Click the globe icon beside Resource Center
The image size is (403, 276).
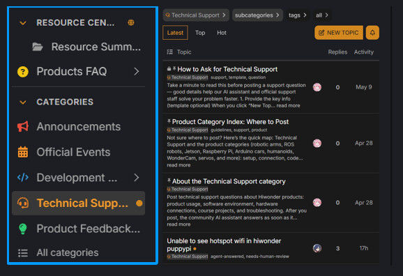point(131,22)
